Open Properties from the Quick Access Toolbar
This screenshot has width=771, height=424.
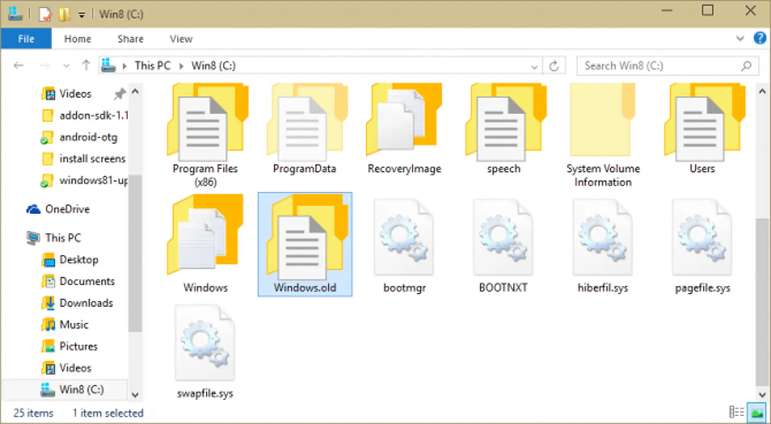(45, 13)
